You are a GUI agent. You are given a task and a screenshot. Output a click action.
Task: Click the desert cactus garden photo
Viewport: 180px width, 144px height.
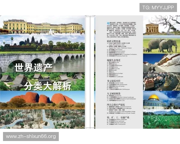[x=42, y=119]
